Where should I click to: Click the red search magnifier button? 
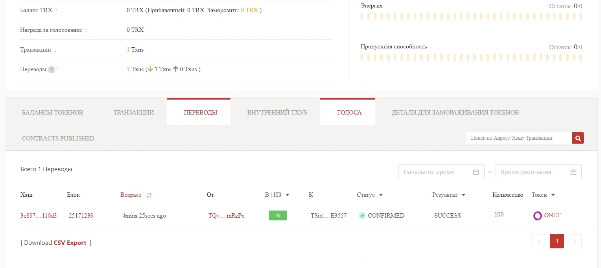pos(578,138)
